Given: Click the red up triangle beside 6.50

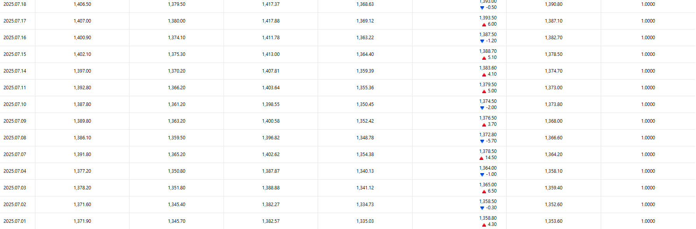Looking at the screenshot, I should (484, 191).
